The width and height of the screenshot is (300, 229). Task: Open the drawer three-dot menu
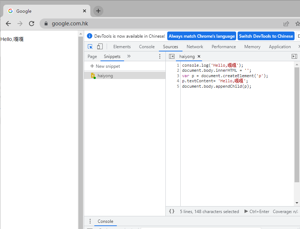pos(90,221)
